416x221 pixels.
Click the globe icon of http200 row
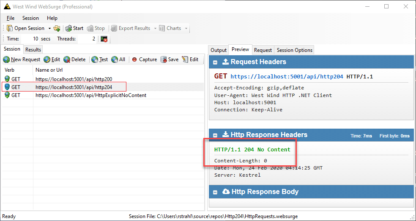click(x=7, y=79)
